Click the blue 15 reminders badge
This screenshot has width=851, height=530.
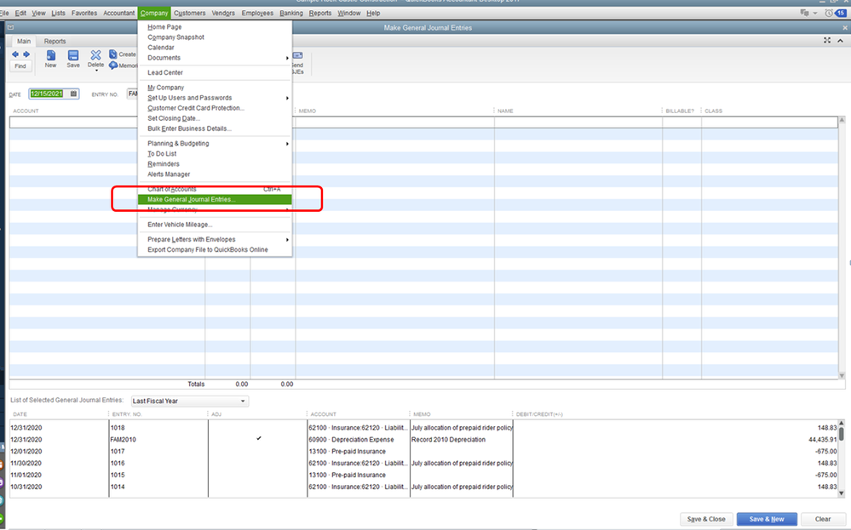[841, 13]
